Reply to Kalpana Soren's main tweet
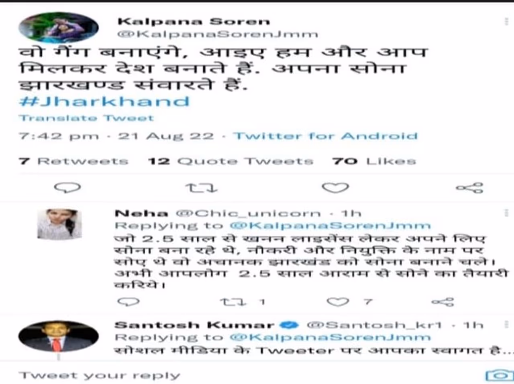514x384 pixels. tap(67, 187)
